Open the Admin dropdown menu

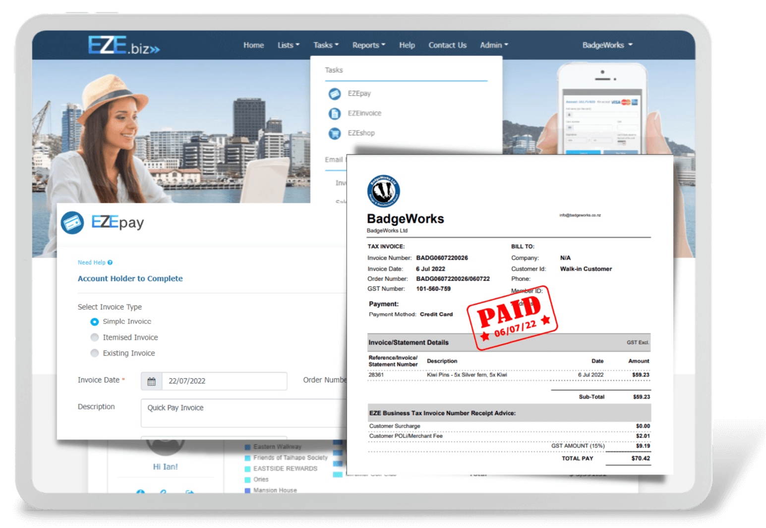494,45
